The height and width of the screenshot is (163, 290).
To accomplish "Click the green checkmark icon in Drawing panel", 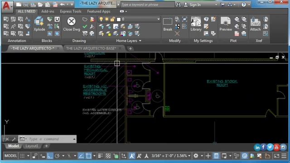I will [x=85, y=26].
